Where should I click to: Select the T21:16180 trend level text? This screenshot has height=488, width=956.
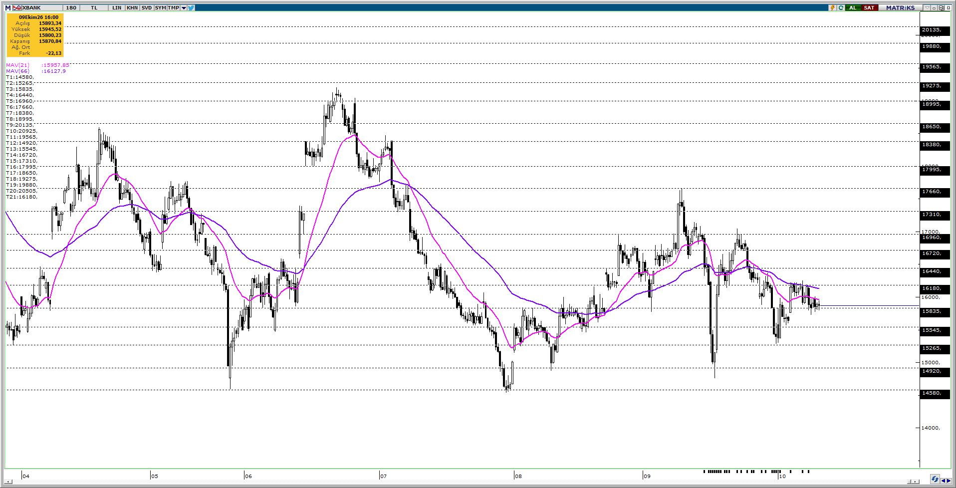[x=21, y=197]
